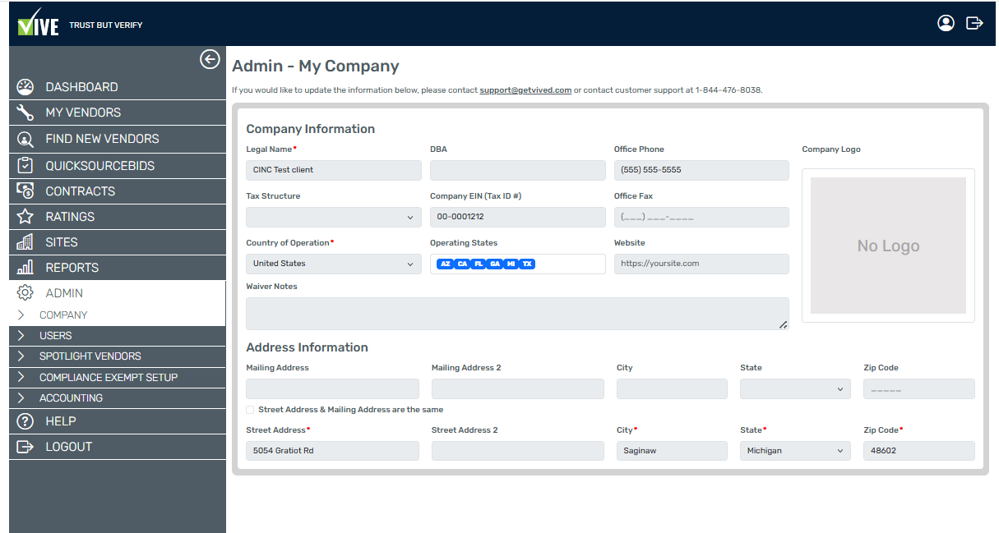This screenshot has width=999, height=533.
Task: Collapse the sidebar with the back arrow
Action: (210, 59)
